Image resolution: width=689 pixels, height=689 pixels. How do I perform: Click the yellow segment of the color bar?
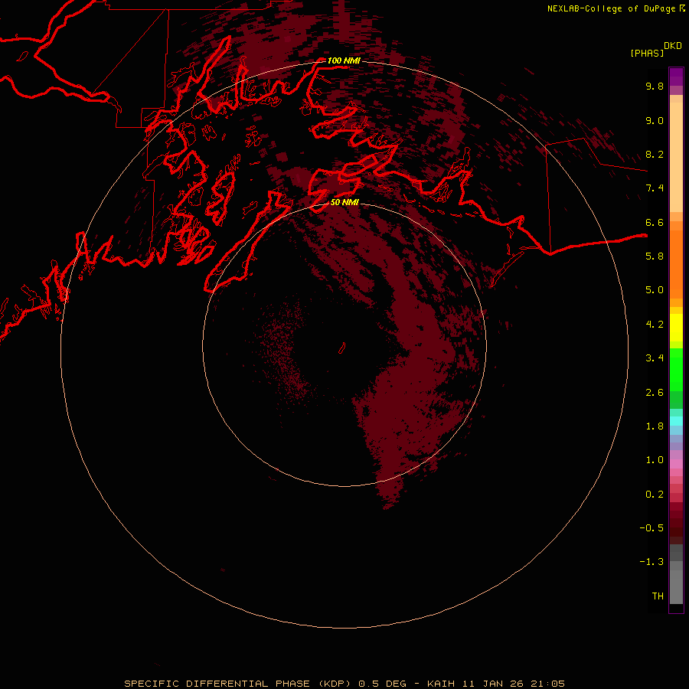coord(676,328)
